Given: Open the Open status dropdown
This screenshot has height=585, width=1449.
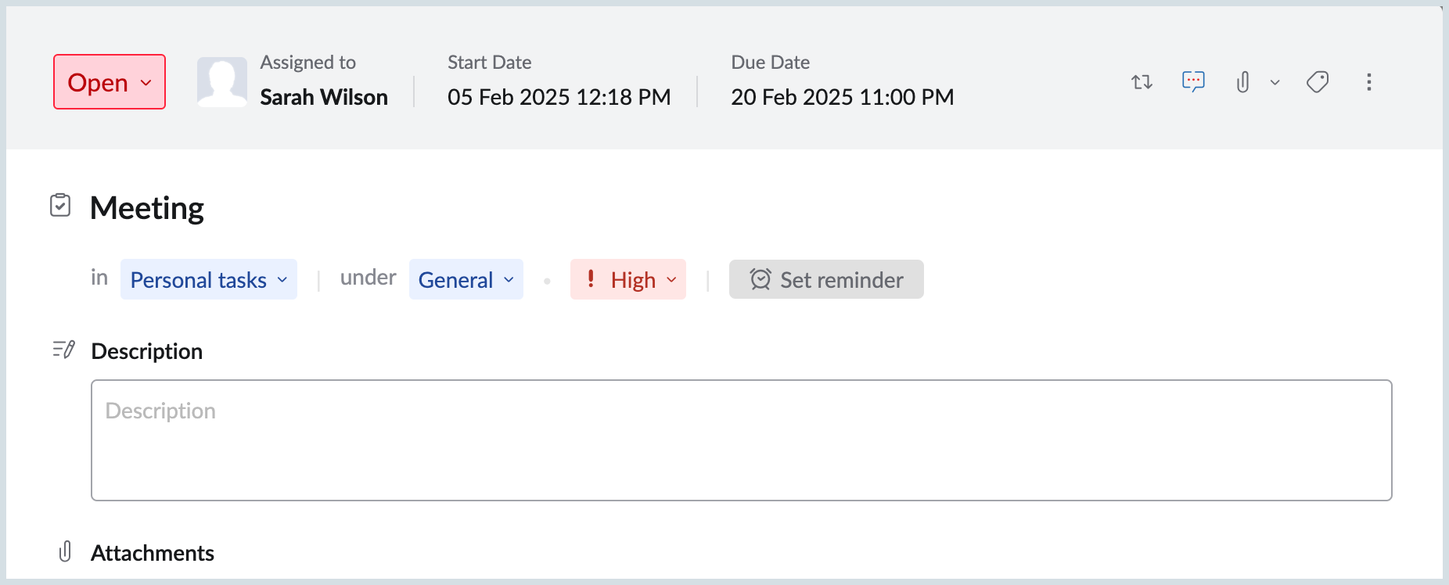Looking at the screenshot, I should pyautogui.click(x=110, y=82).
